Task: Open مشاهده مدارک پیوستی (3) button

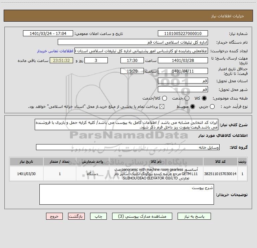Action: (x=142, y=216)
